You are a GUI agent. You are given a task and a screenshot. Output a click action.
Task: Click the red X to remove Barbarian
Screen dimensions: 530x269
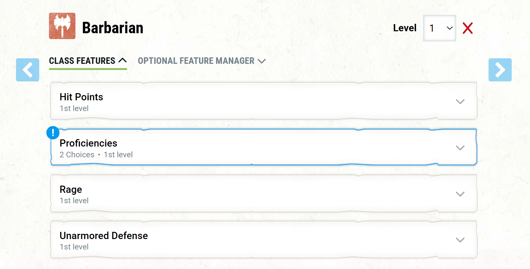(467, 28)
